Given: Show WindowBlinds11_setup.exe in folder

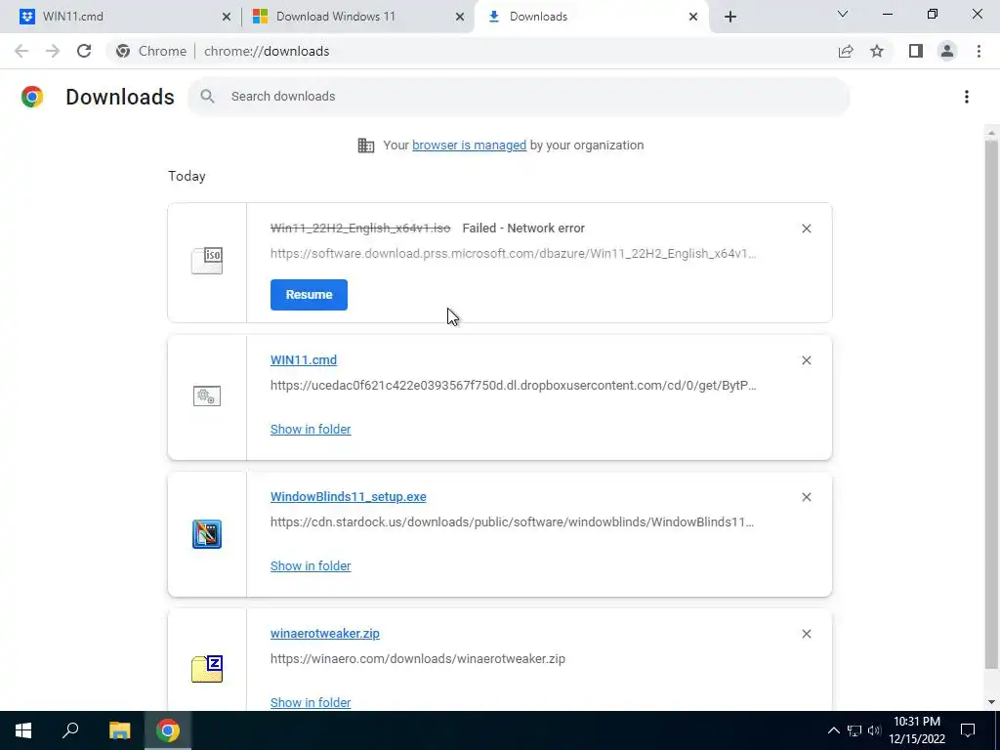Looking at the screenshot, I should click(311, 565).
